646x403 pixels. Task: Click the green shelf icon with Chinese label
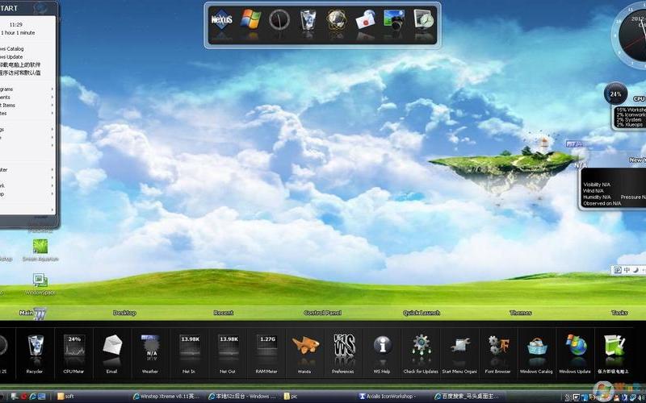click(x=614, y=345)
